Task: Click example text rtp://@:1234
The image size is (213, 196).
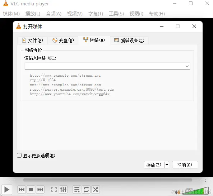Action: [43, 80]
